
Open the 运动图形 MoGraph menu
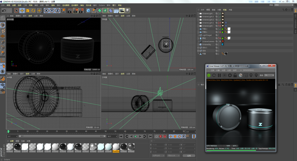pos(75,5)
